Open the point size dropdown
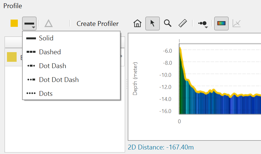The height and width of the screenshot is (154, 261). click(x=203, y=24)
